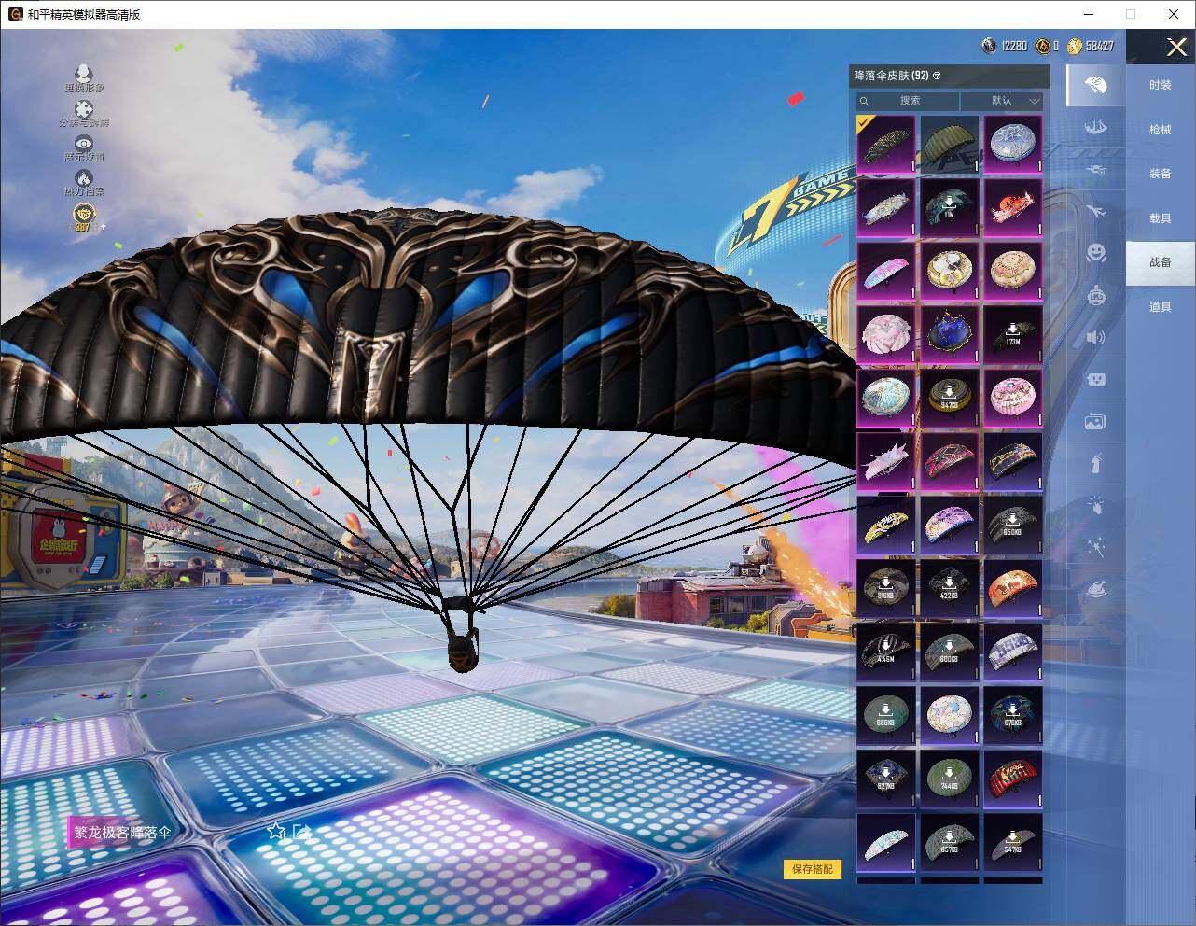Select the equipped checkmarked parachute skin
The image size is (1196, 926).
point(886,144)
